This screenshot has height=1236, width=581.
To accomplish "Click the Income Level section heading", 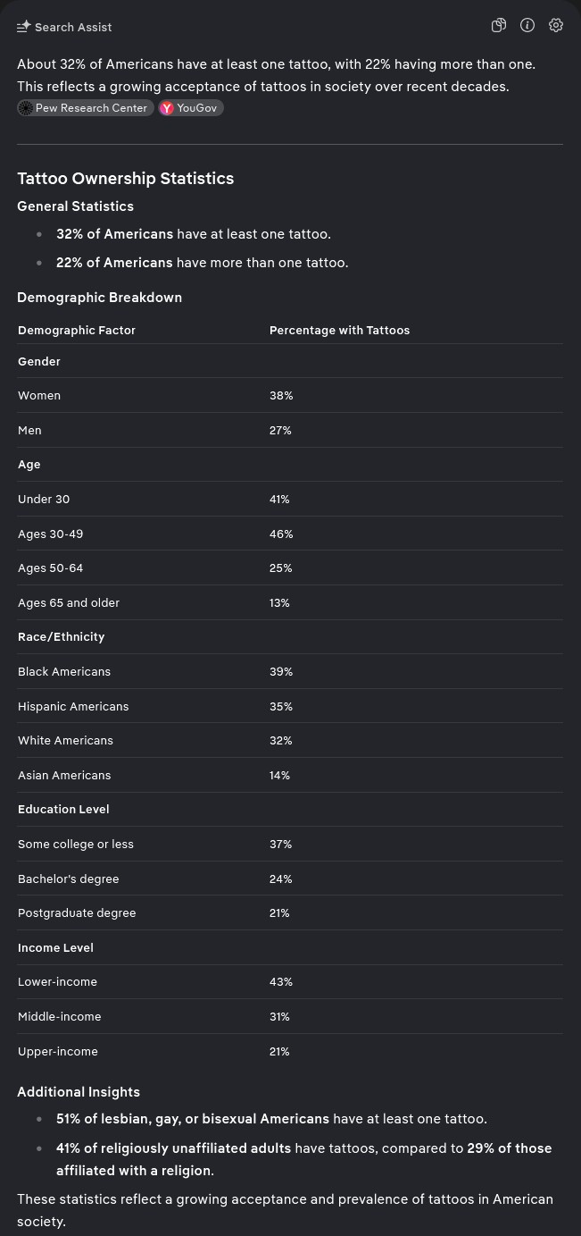I will tap(55, 947).
